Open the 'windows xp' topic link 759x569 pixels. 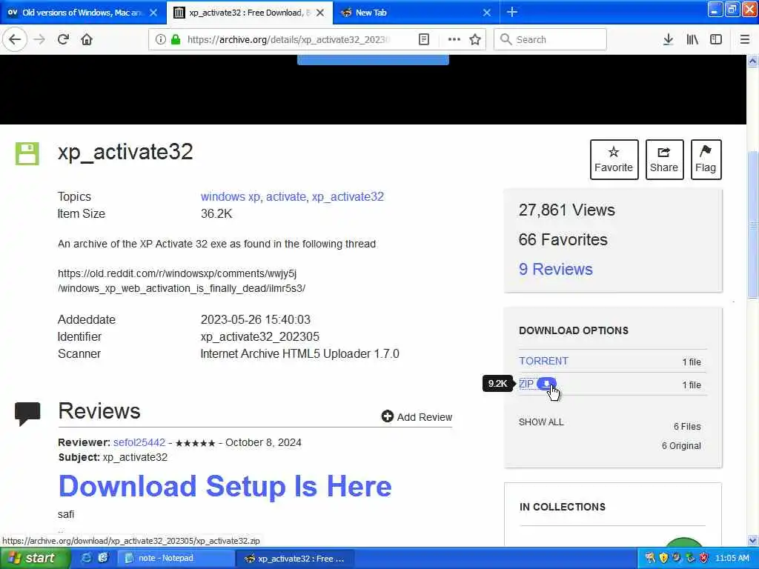click(x=231, y=196)
